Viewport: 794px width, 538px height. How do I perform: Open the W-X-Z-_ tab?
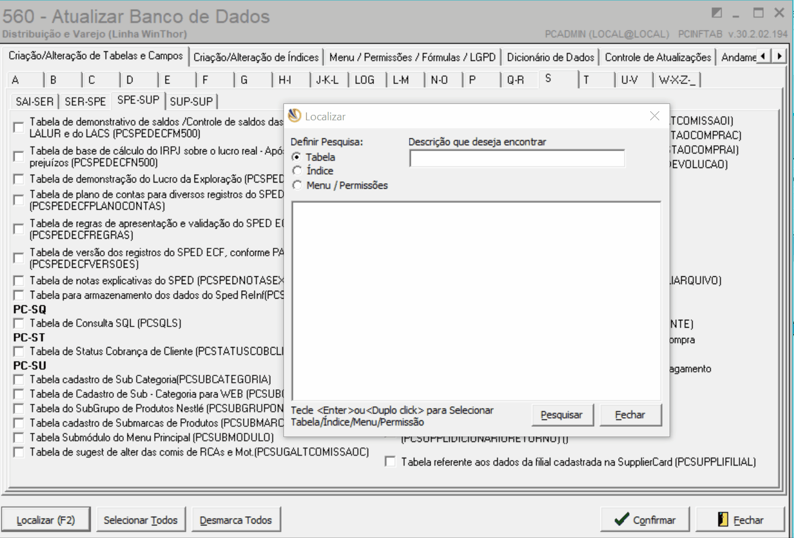[677, 80]
